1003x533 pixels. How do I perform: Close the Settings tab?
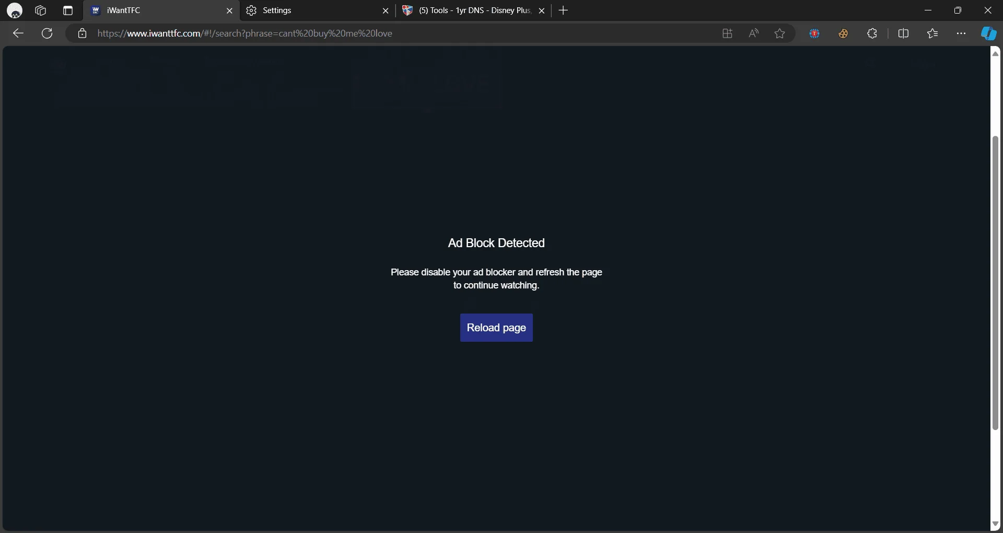click(x=386, y=10)
